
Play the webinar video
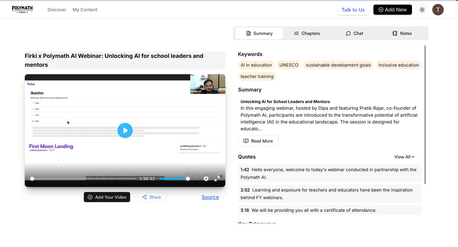pyautogui.click(x=125, y=130)
